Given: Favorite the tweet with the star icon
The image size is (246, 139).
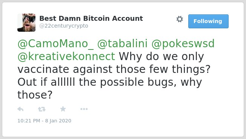Looking at the screenshot, I should [63, 109].
